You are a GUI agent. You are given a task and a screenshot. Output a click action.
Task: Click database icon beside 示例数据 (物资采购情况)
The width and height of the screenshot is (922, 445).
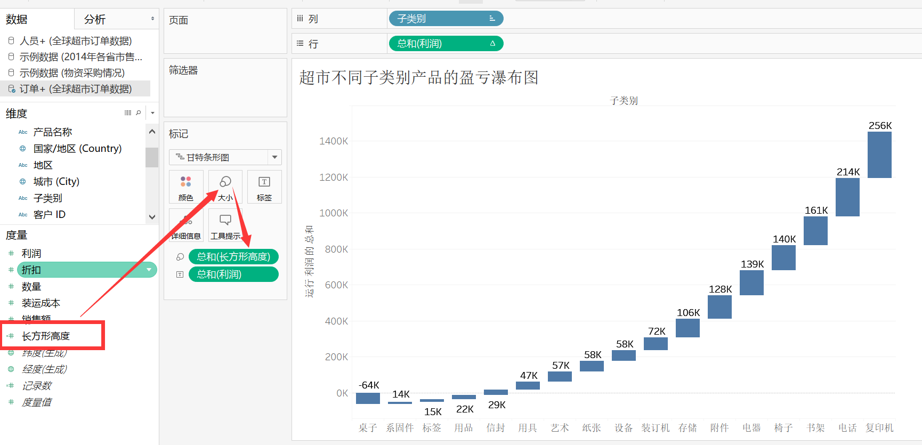coord(11,72)
